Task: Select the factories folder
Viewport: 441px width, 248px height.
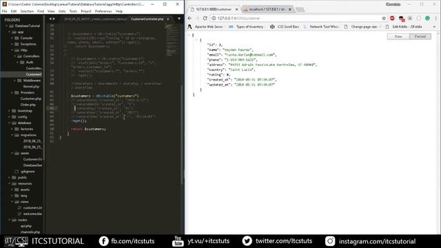Action: click(27, 129)
